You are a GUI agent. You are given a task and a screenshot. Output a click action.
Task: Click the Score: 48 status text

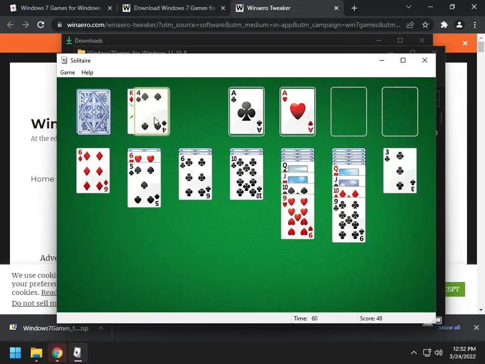(x=371, y=318)
